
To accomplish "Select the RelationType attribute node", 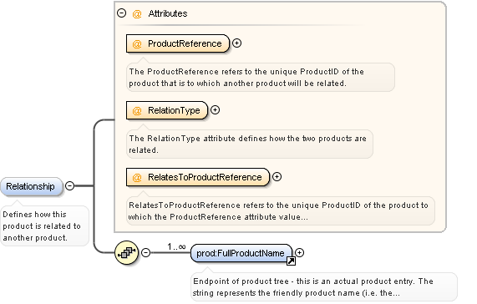I will pos(167,110).
